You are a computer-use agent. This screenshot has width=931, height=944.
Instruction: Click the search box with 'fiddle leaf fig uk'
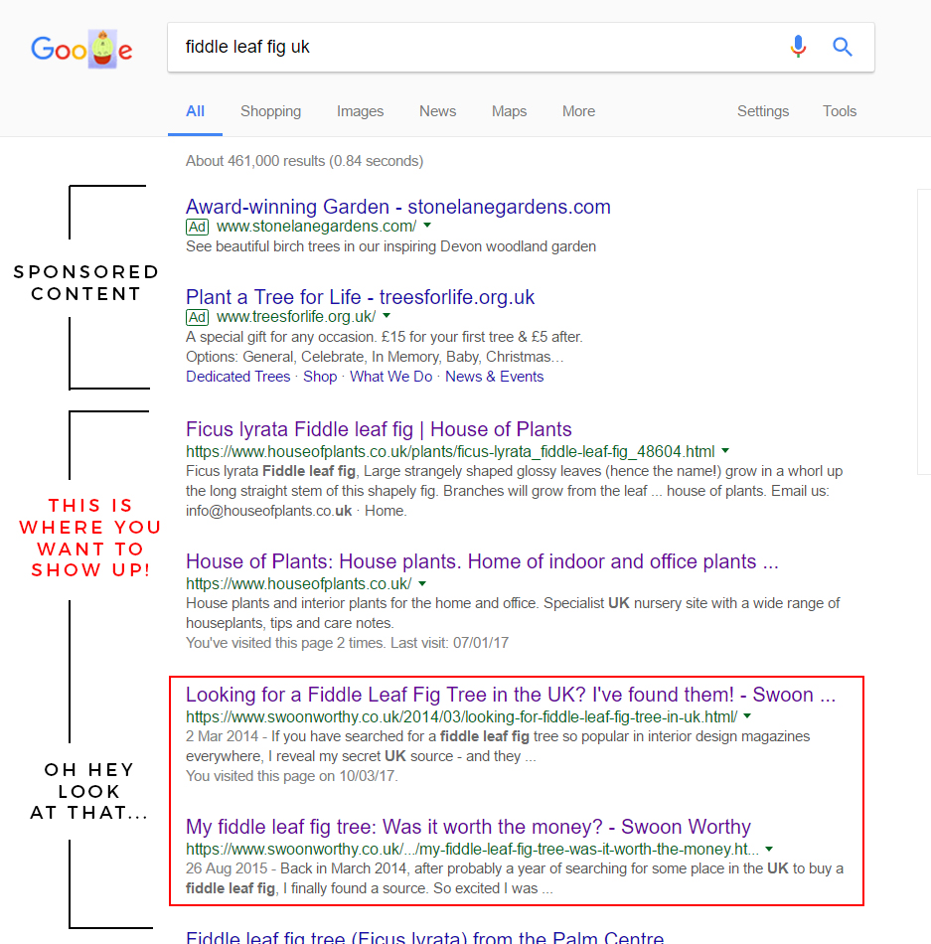coord(477,47)
